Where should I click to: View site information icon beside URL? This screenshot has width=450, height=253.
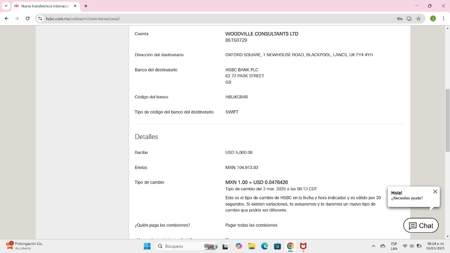[40, 19]
